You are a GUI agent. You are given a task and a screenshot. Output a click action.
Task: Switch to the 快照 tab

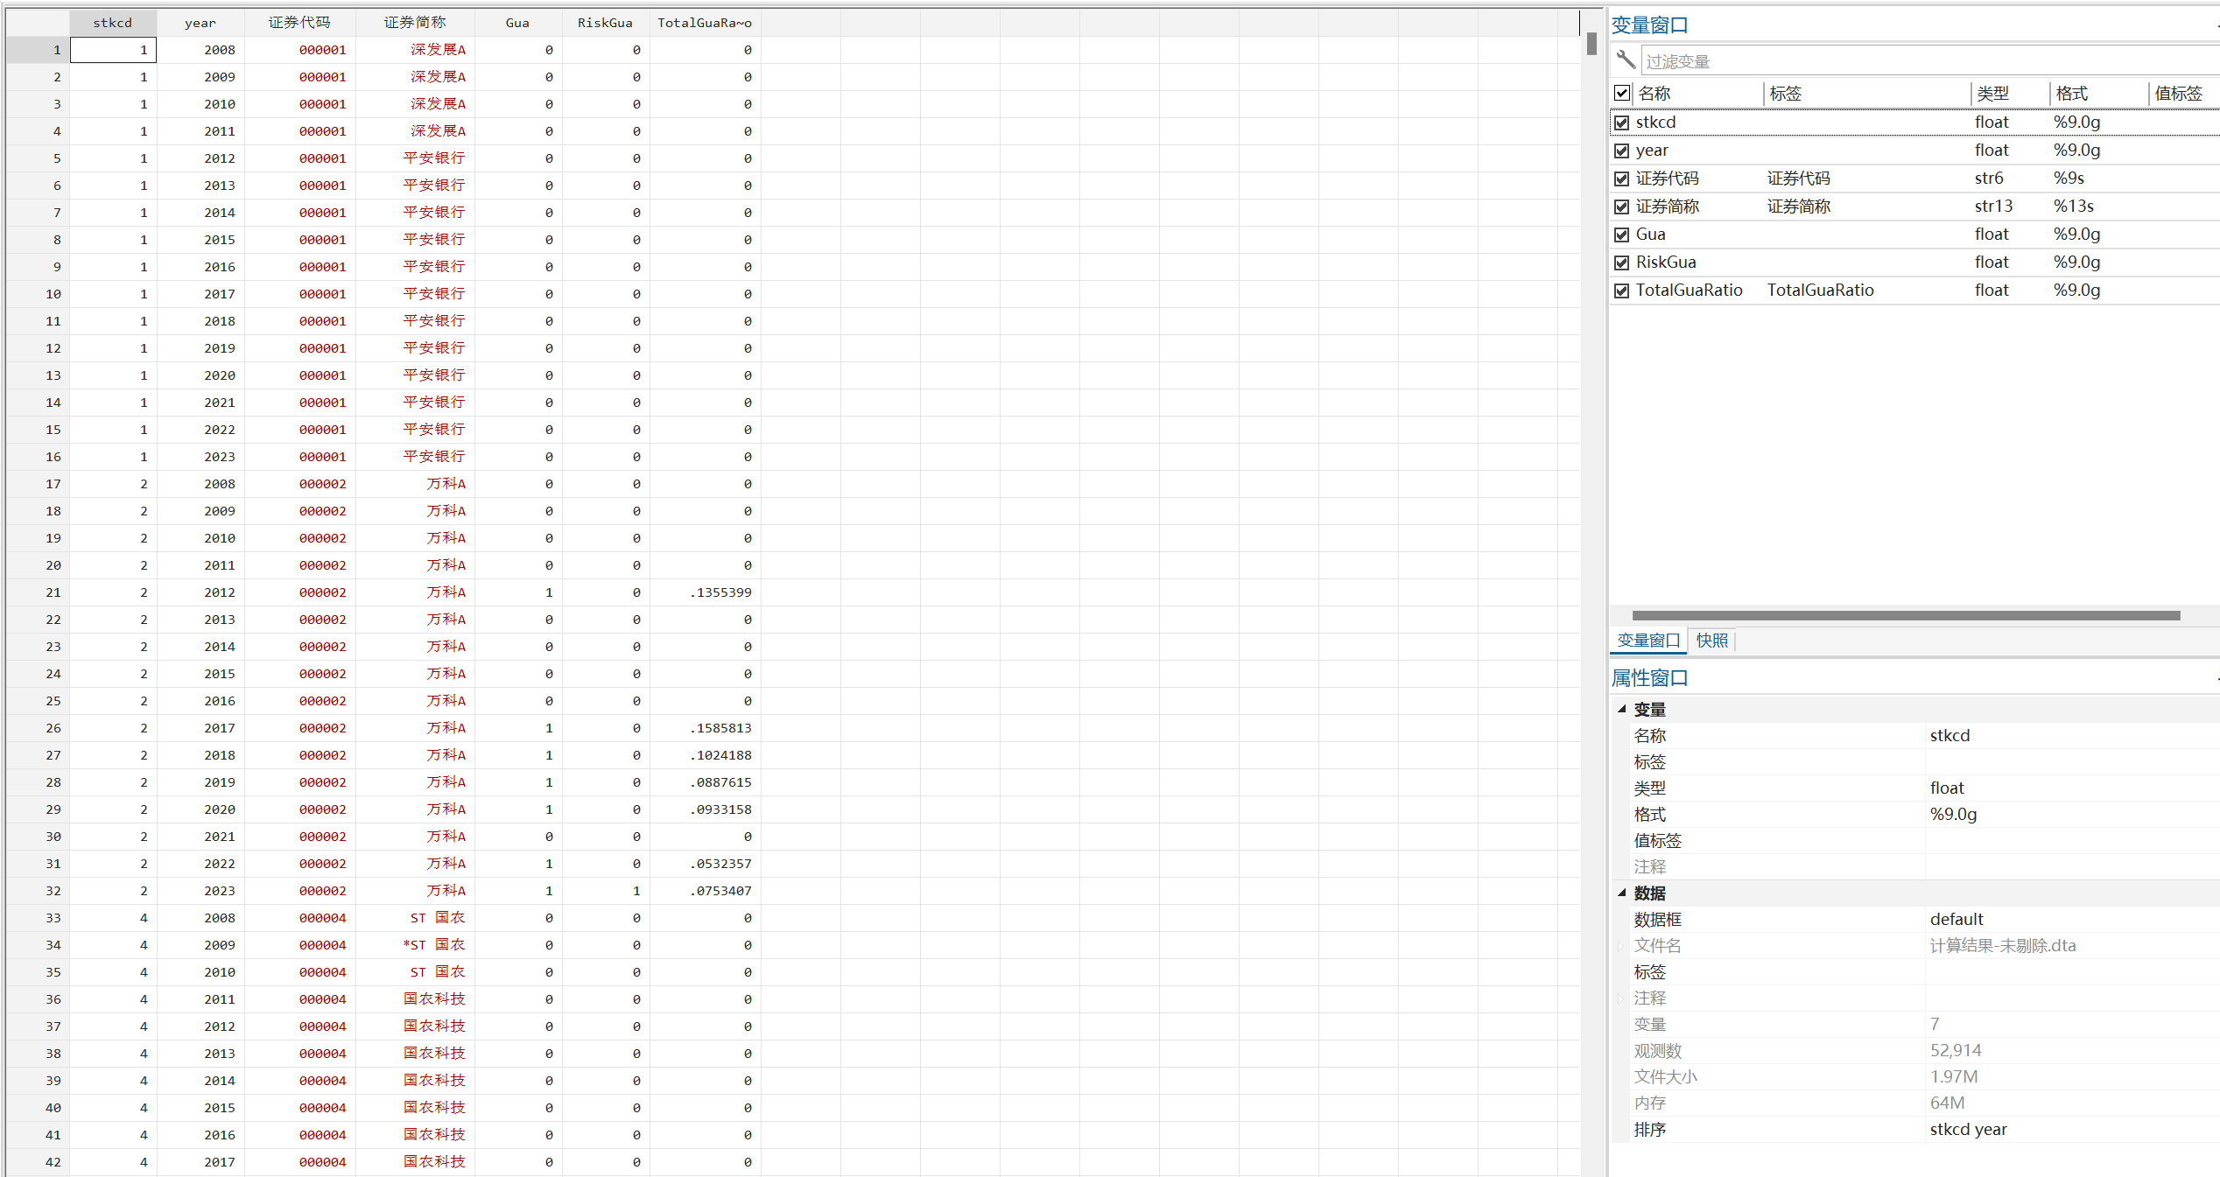click(x=1711, y=641)
